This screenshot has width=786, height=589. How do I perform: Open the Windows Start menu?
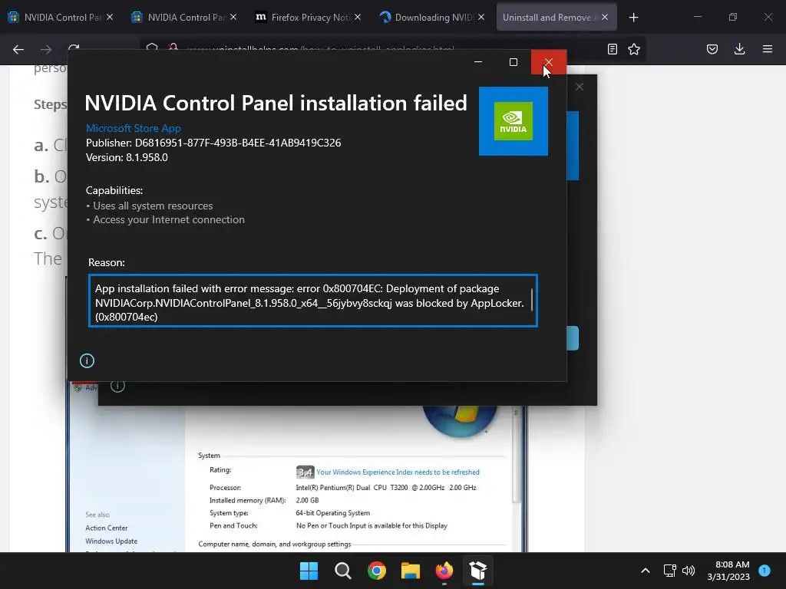click(309, 571)
